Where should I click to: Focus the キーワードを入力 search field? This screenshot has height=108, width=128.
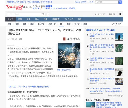pyautogui.click(x=24, y=14)
